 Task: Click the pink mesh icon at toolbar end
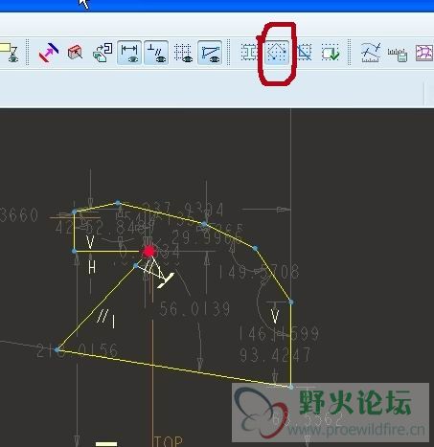pos(424,53)
